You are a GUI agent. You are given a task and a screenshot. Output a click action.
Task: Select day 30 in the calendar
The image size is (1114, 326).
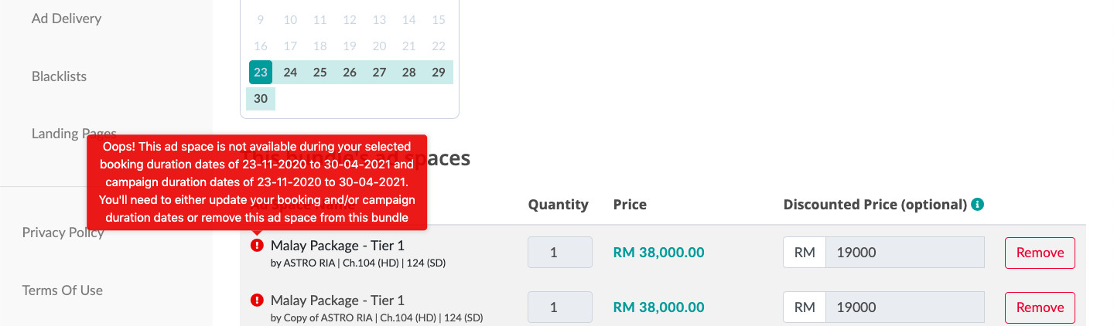pyautogui.click(x=261, y=99)
